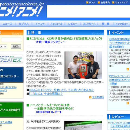Go to the インタビュー section
Screen dimensions: 130x130
(x=122, y=24)
